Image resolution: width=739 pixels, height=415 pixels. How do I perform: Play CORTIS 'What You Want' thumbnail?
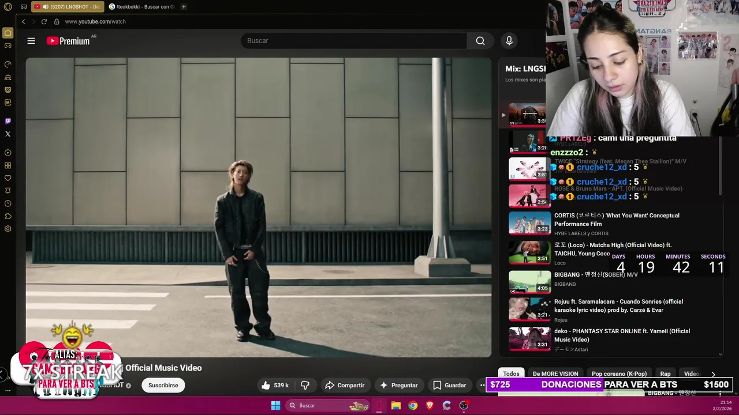click(530, 223)
